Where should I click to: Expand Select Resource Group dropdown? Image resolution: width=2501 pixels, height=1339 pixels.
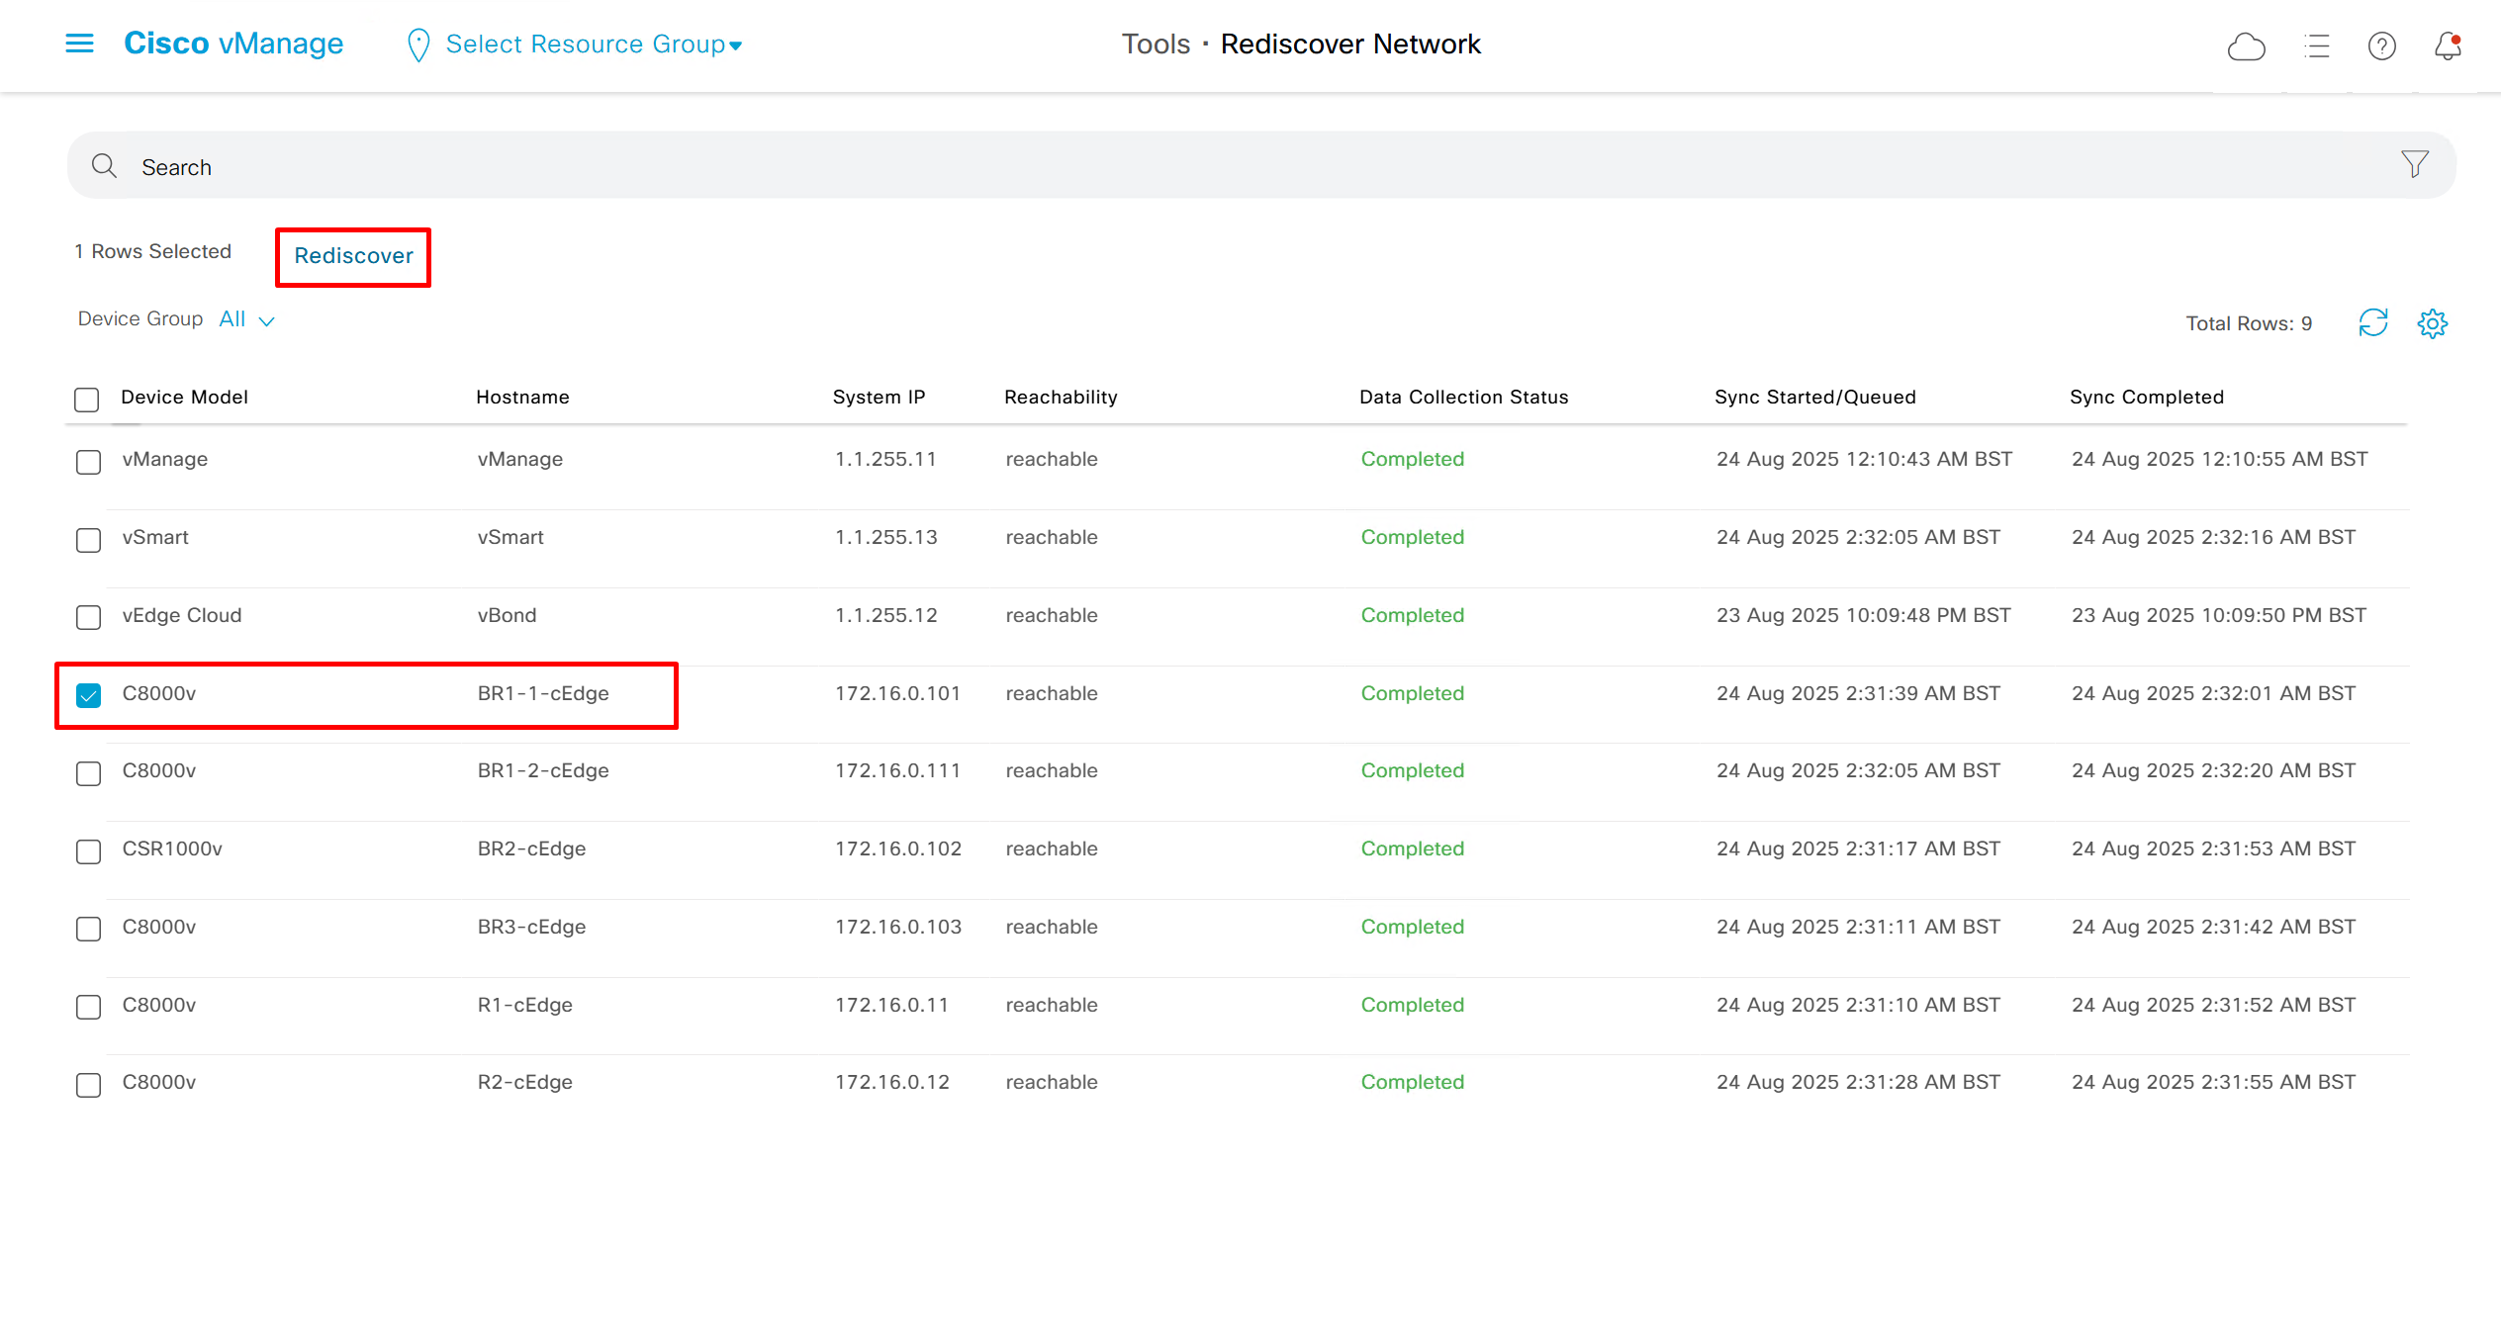point(594,45)
